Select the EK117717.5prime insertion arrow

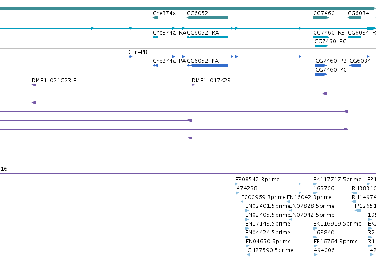(315, 184)
